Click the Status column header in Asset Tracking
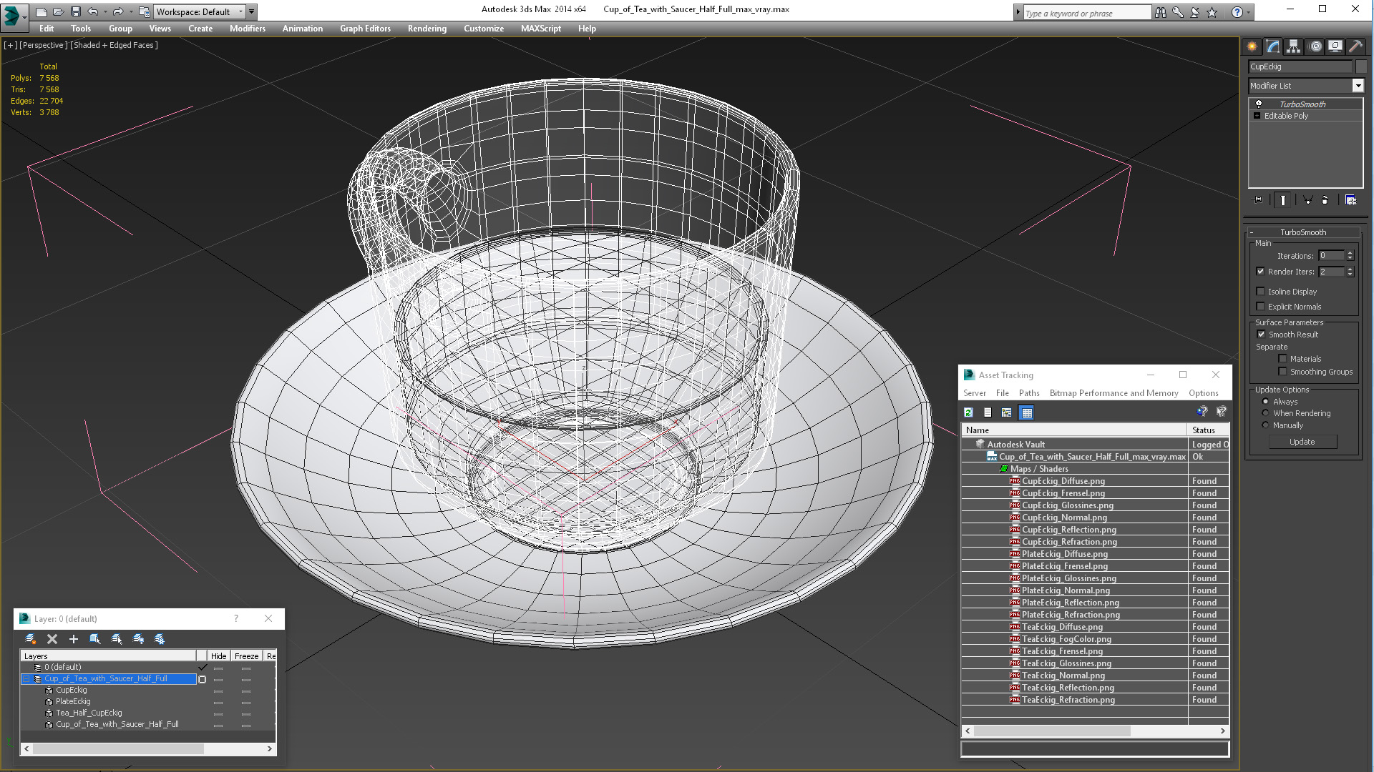Screen dimensions: 1374x772 1208,430
